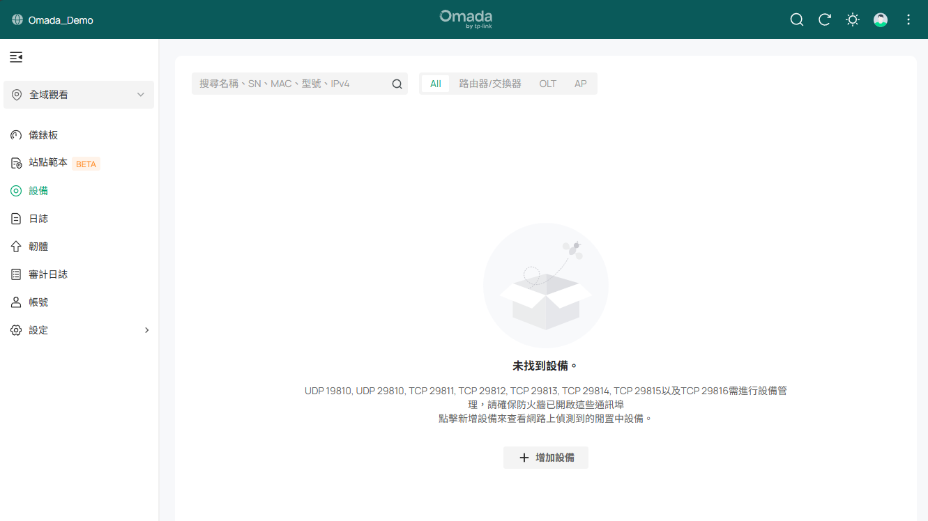Image resolution: width=928 pixels, height=521 pixels.
Task: Click the refresh icon in header
Action: coord(825,20)
